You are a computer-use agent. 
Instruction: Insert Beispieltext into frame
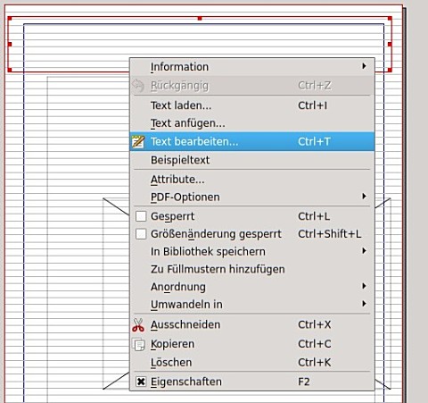[x=252, y=160]
